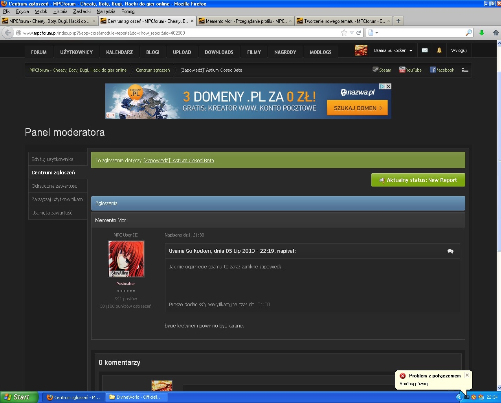Open the BLOGI section

(x=153, y=52)
